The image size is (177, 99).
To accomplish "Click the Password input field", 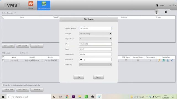I will point(95,59).
